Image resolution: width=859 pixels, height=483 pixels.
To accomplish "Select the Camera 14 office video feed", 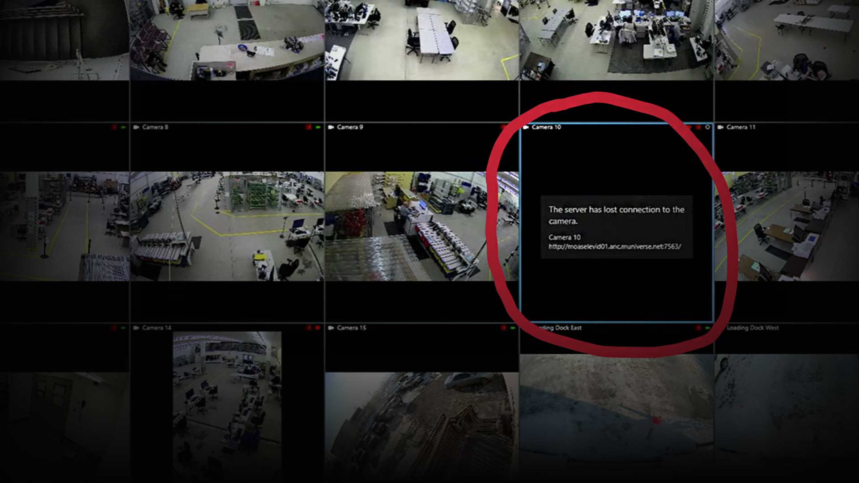I will [x=227, y=402].
